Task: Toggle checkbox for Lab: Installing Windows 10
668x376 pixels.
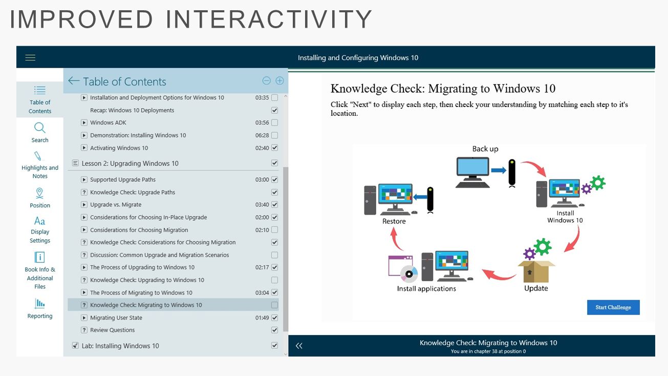Action: click(x=274, y=345)
